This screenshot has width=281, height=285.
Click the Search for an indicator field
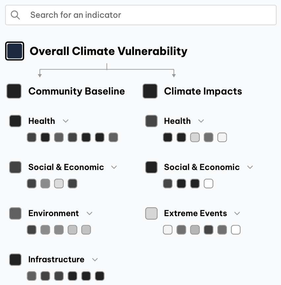tap(148, 15)
